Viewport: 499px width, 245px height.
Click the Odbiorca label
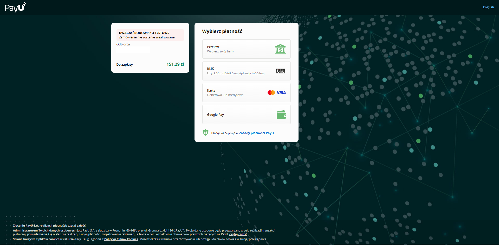(123, 44)
